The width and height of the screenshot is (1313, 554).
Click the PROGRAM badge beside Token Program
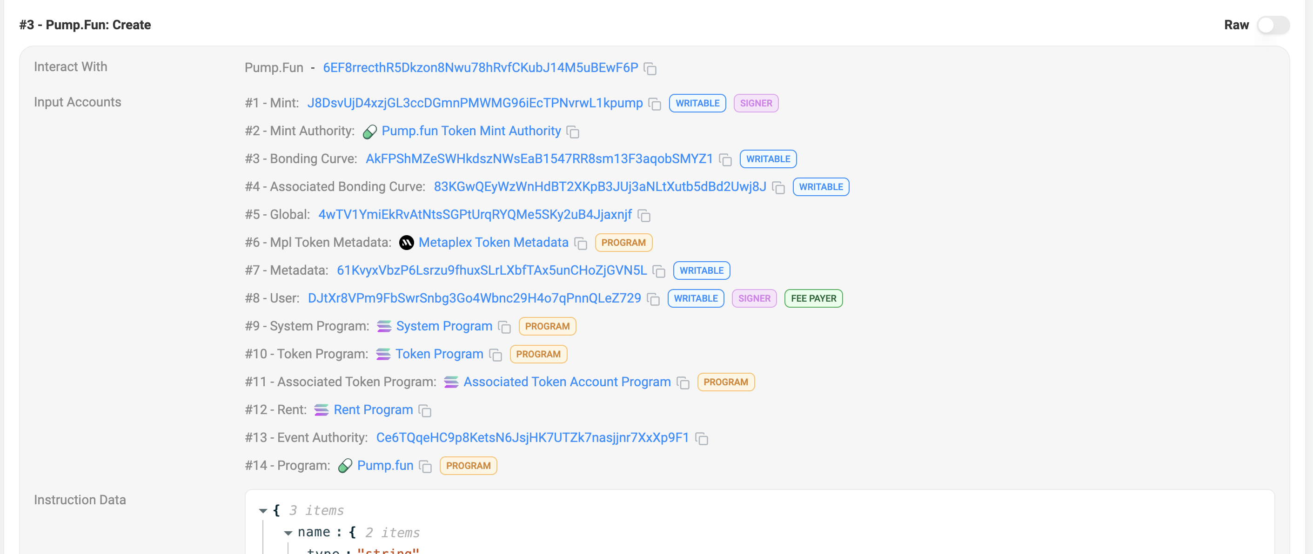538,355
